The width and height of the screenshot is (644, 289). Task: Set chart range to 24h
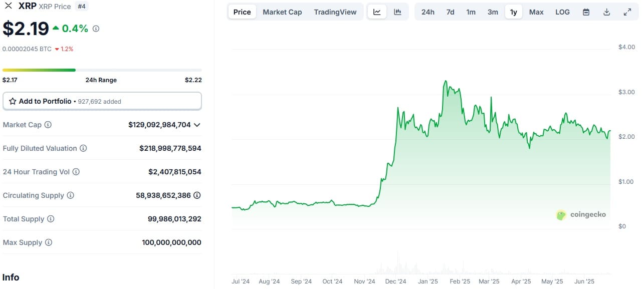428,12
